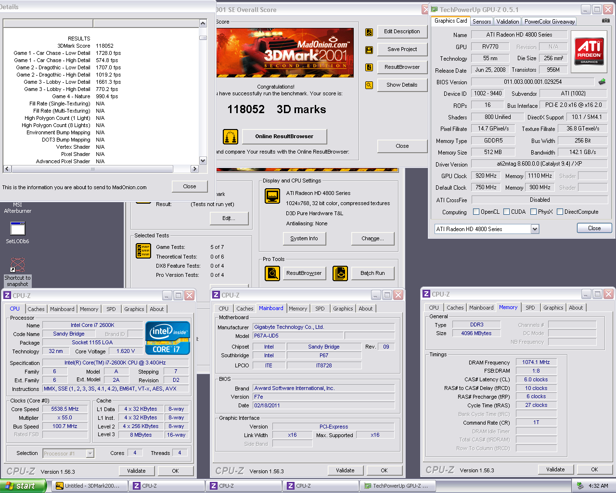Toggle the CUDA checkbox
Screen dimensions: 616x493
pos(507,212)
